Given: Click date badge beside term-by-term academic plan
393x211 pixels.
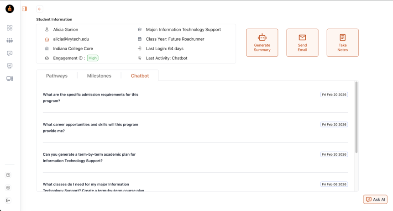Looking at the screenshot, I should pyautogui.click(x=334, y=154).
